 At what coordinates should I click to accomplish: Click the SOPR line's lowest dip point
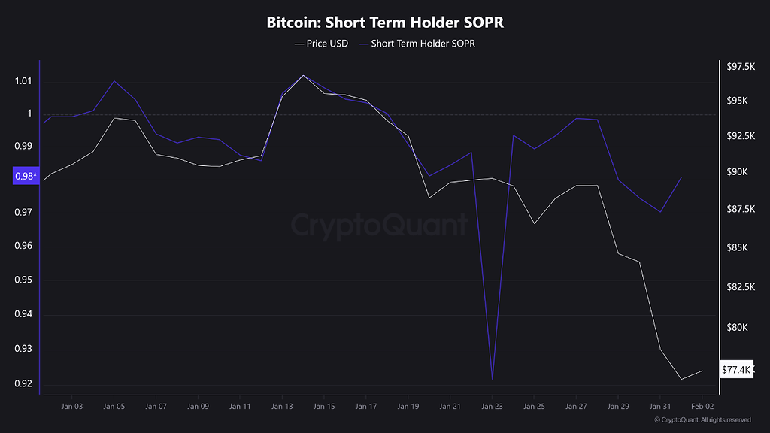(493, 379)
